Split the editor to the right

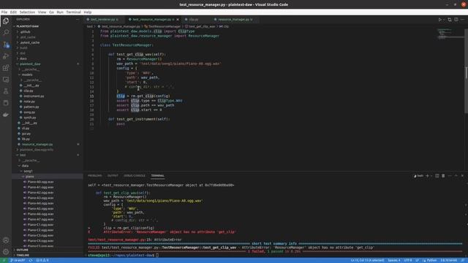(x=456, y=20)
